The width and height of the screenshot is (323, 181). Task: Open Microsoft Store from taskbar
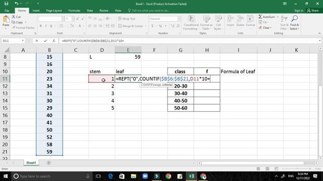122,176
